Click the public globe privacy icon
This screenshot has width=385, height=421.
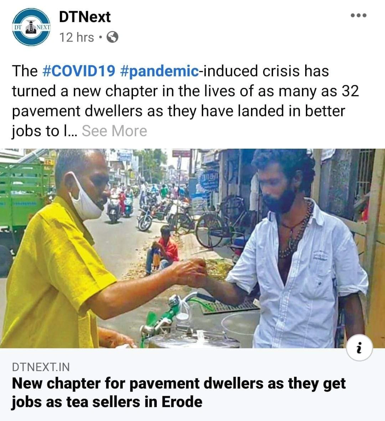[113, 37]
